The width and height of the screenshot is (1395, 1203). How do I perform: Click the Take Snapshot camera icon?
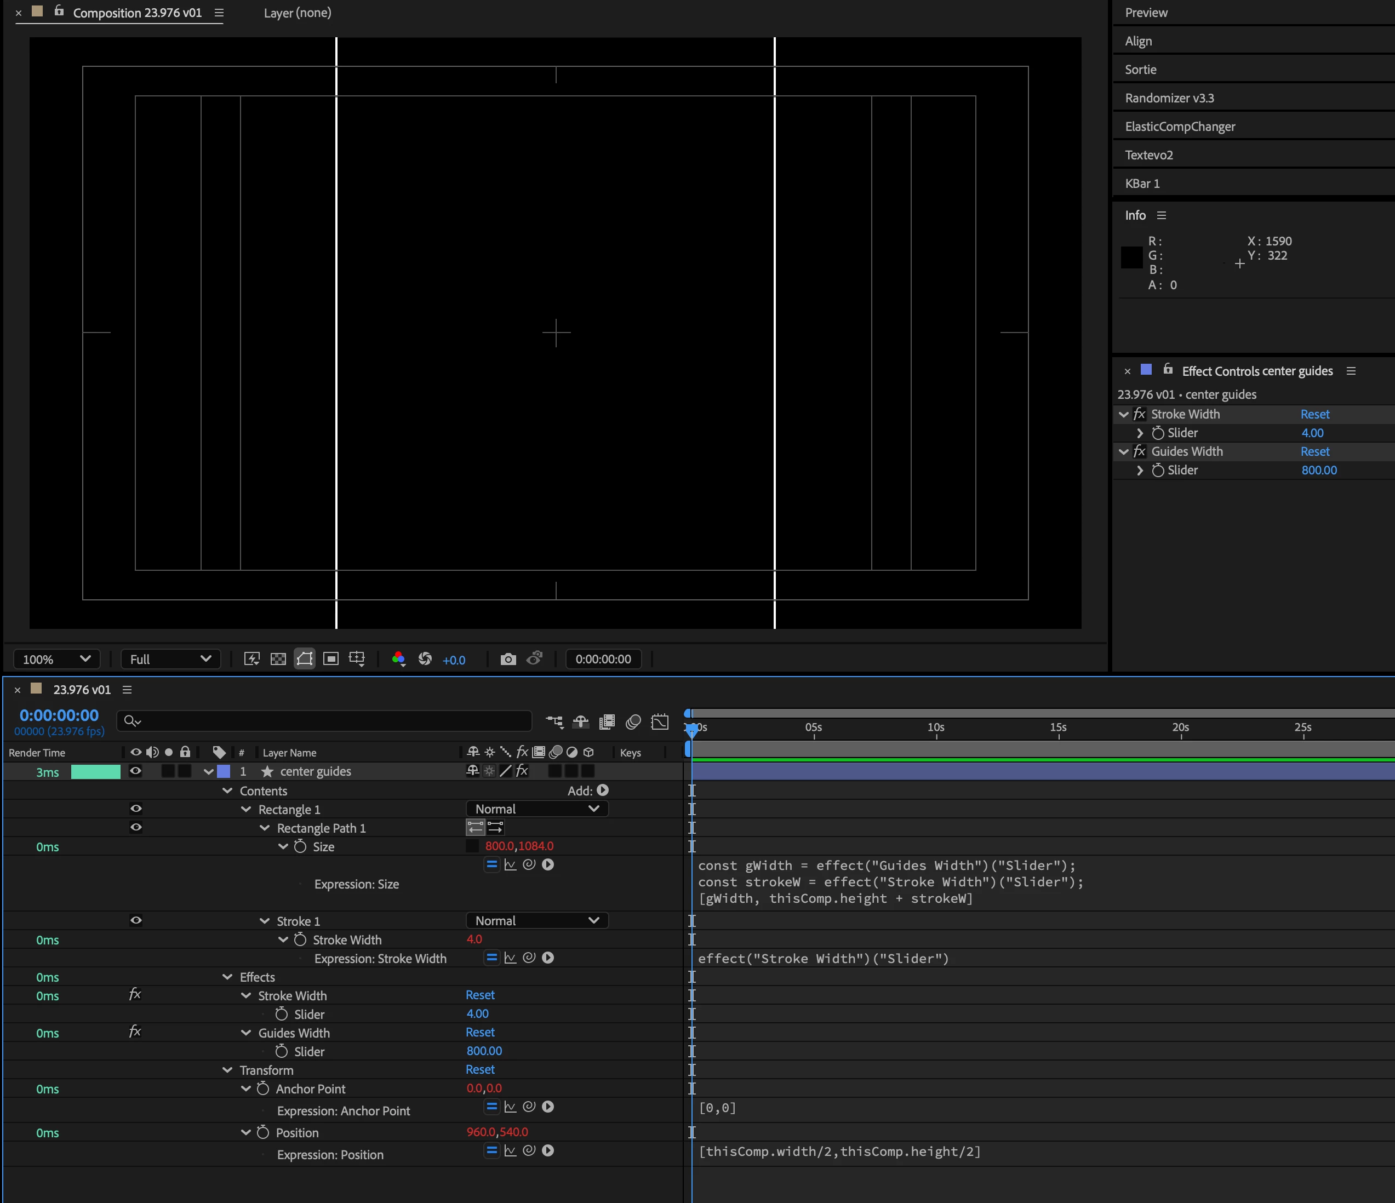[508, 659]
